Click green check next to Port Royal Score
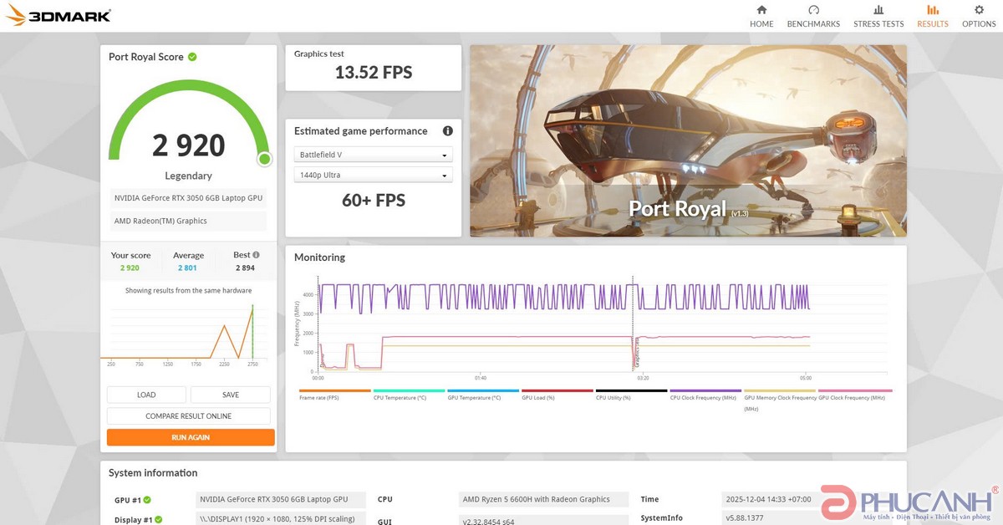 coord(192,57)
